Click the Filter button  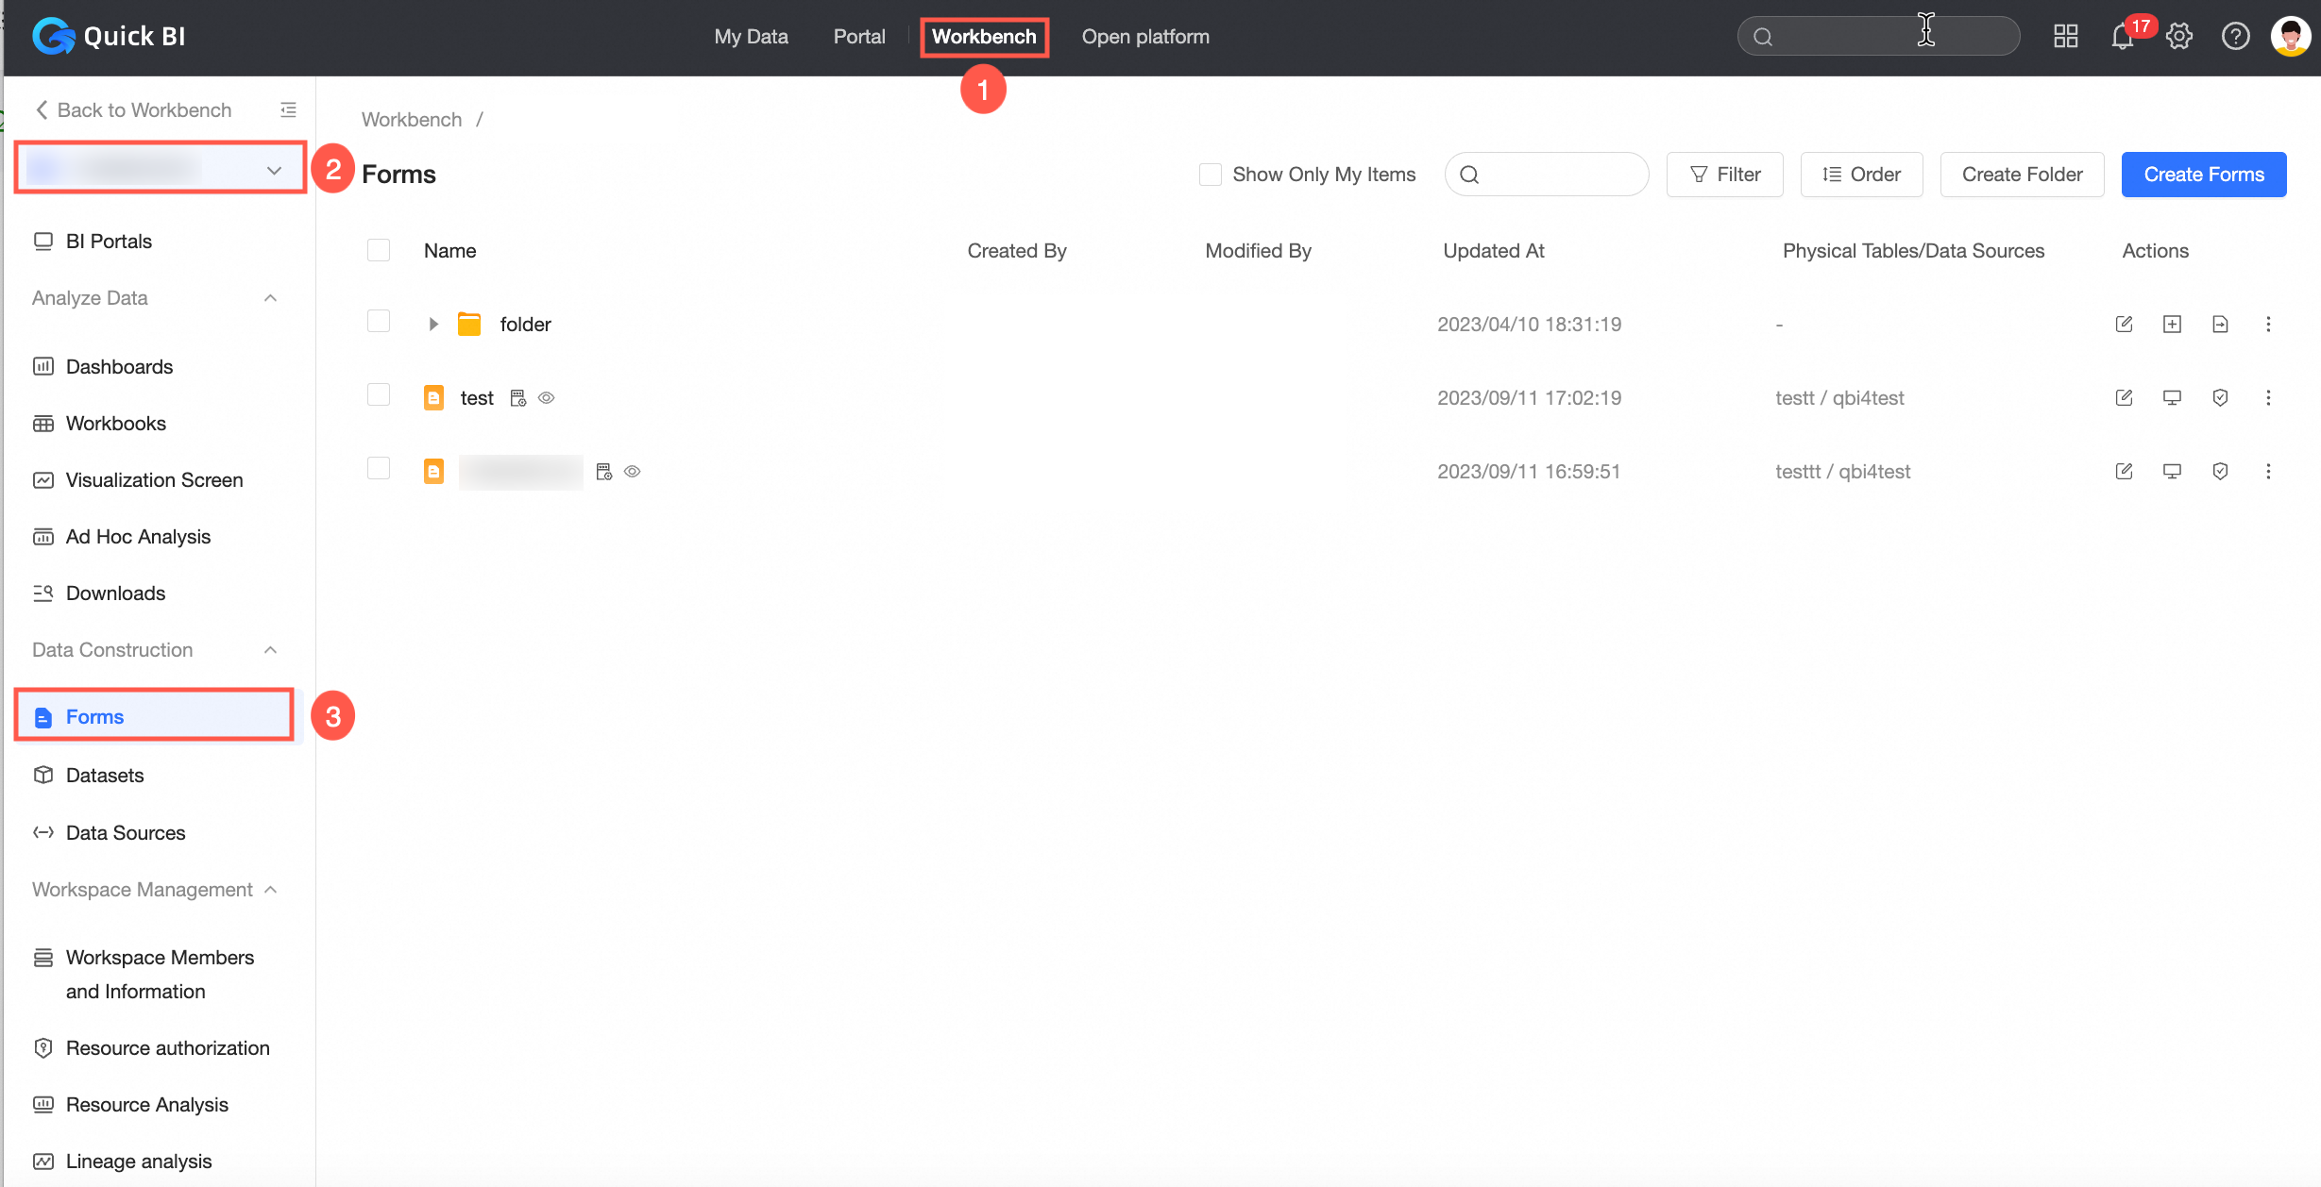tap(1724, 175)
